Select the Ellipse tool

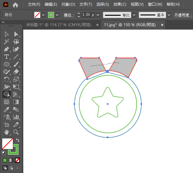(7, 64)
